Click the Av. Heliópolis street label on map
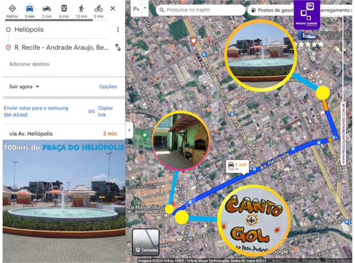This screenshot has width=355, height=263. pyautogui.click(x=275, y=161)
